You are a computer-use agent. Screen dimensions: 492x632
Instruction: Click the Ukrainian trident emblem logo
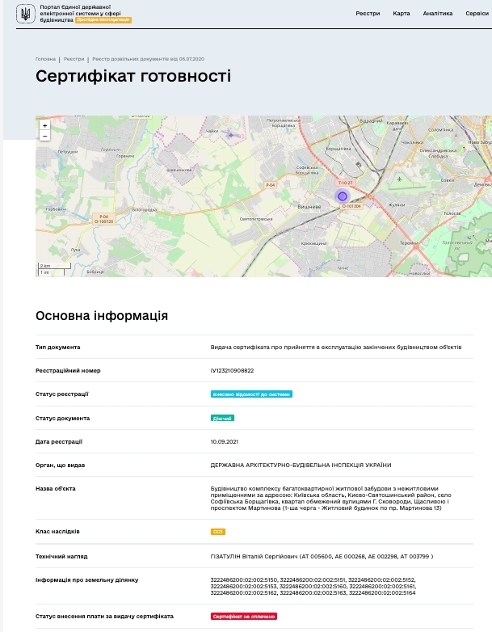click(25, 14)
